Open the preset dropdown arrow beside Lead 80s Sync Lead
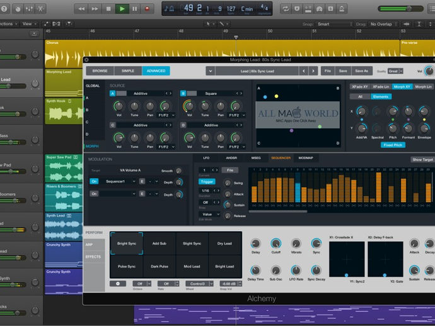 211,71
